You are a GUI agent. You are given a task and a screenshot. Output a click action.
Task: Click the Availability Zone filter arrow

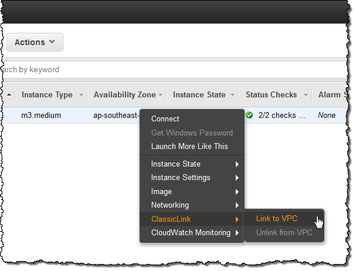[161, 95]
